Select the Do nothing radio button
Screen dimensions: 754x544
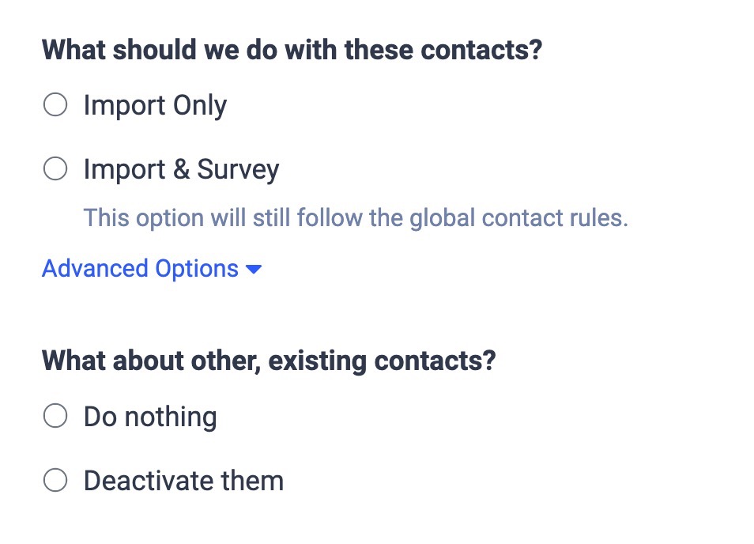click(55, 416)
